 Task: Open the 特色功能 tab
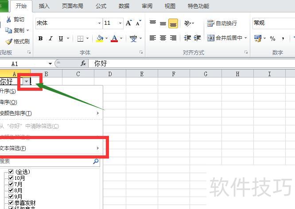pyautogui.click(x=198, y=6)
